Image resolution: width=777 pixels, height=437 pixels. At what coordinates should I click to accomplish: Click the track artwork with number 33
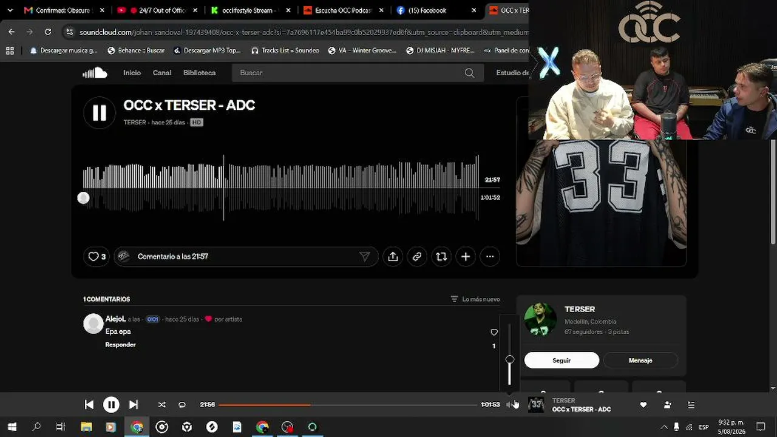(x=601, y=203)
